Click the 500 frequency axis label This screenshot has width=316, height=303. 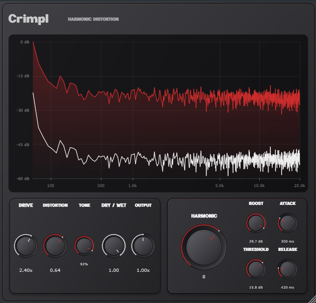[101, 186]
